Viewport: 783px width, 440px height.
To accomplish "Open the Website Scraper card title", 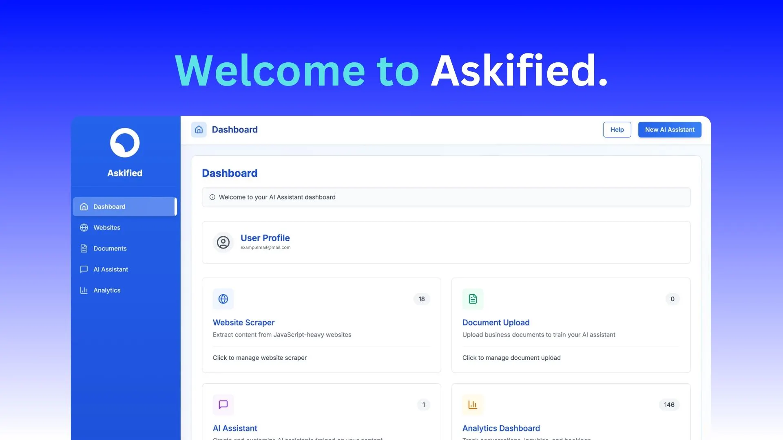I will coord(243,322).
